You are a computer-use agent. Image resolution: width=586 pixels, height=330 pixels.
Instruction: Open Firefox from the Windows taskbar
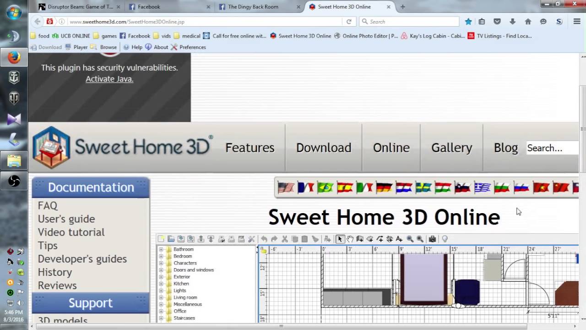(14, 57)
